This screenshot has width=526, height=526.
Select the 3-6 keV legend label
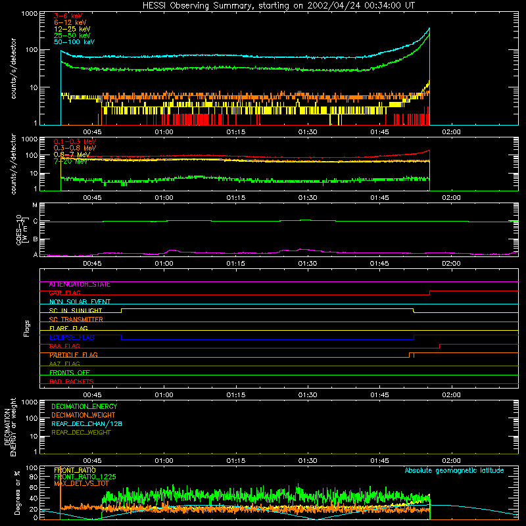[x=68, y=16]
